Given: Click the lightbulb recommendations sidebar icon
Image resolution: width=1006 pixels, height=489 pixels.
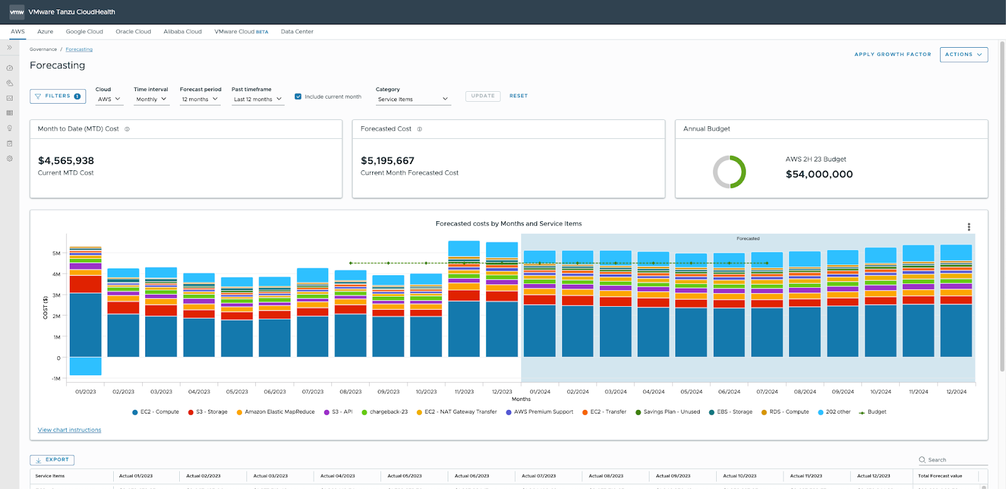Looking at the screenshot, I should [9, 128].
